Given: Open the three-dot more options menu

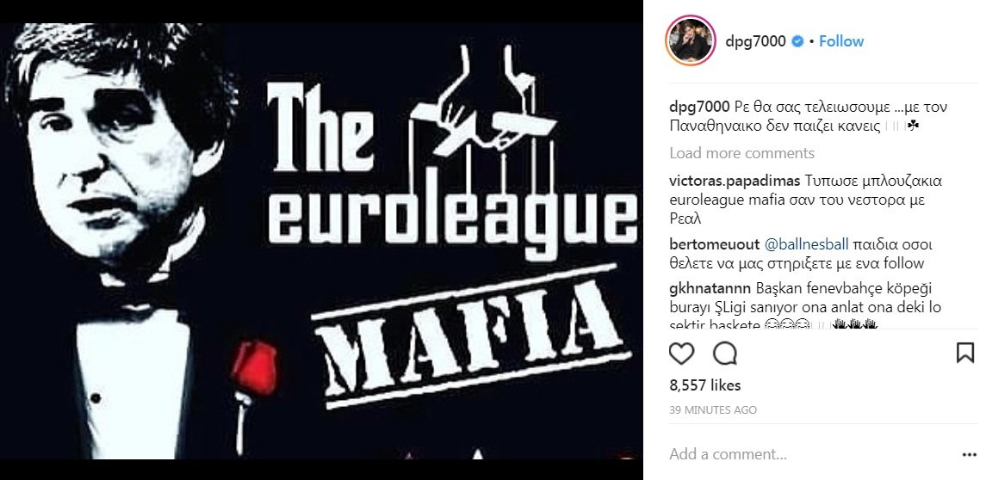Looking at the screenshot, I should (x=969, y=454).
